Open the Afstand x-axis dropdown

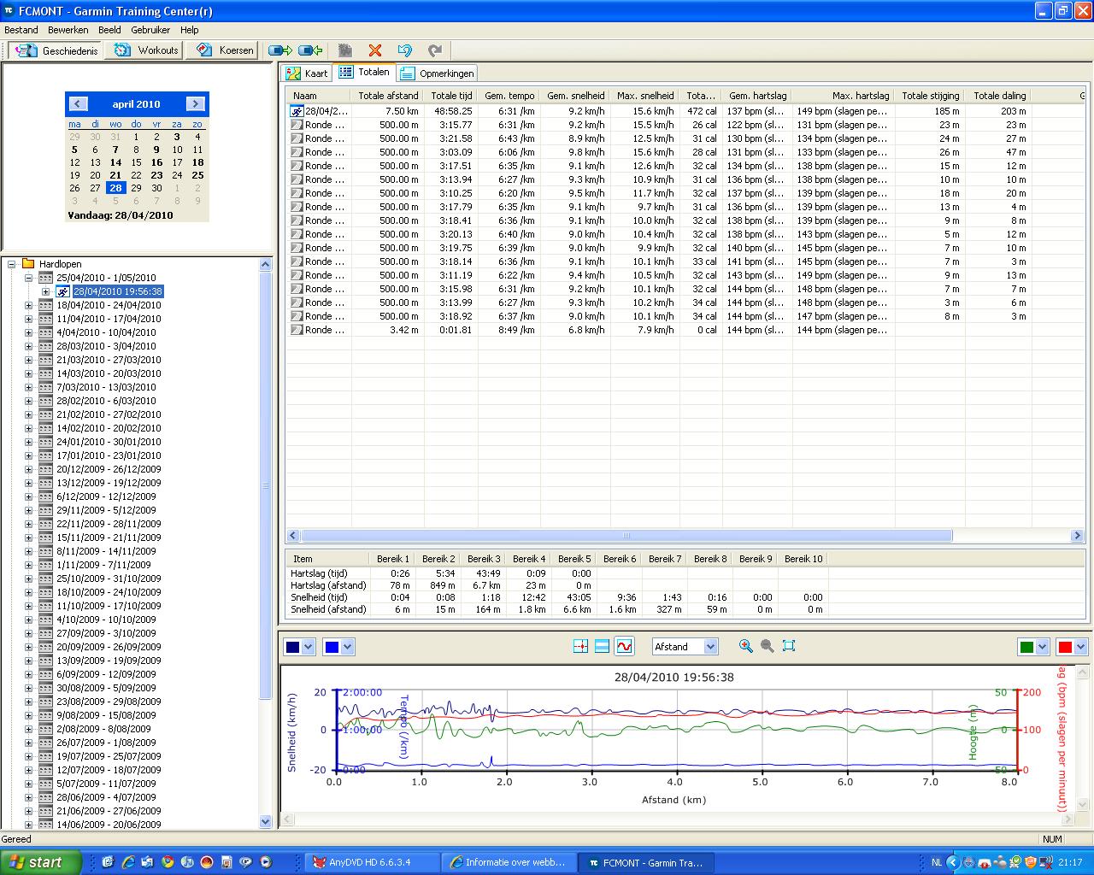(710, 647)
